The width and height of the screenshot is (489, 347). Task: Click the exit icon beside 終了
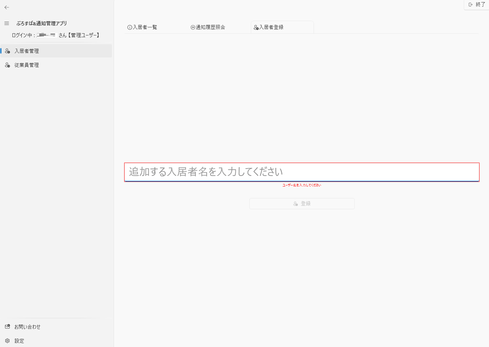(470, 5)
